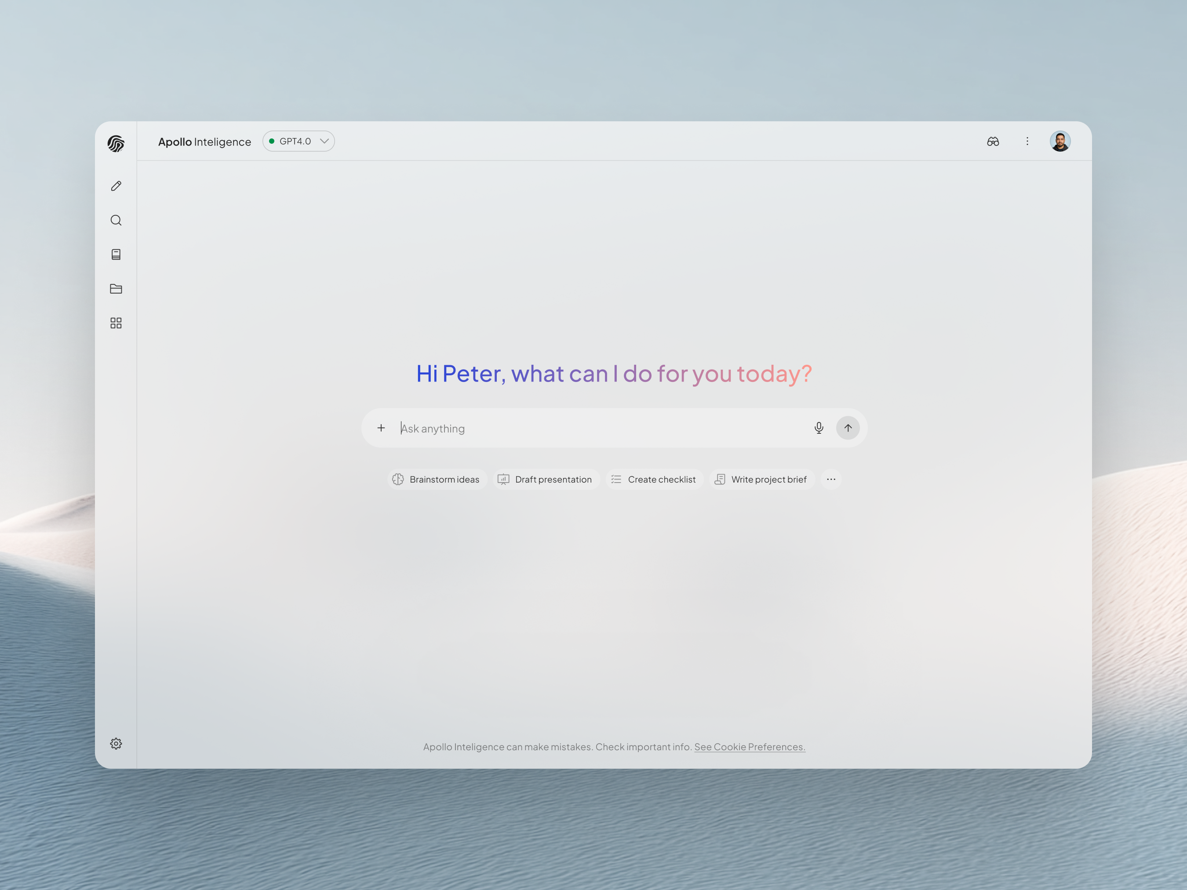This screenshot has width=1187, height=890.
Task: Open search in the sidebar
Action: coord(116,220)
